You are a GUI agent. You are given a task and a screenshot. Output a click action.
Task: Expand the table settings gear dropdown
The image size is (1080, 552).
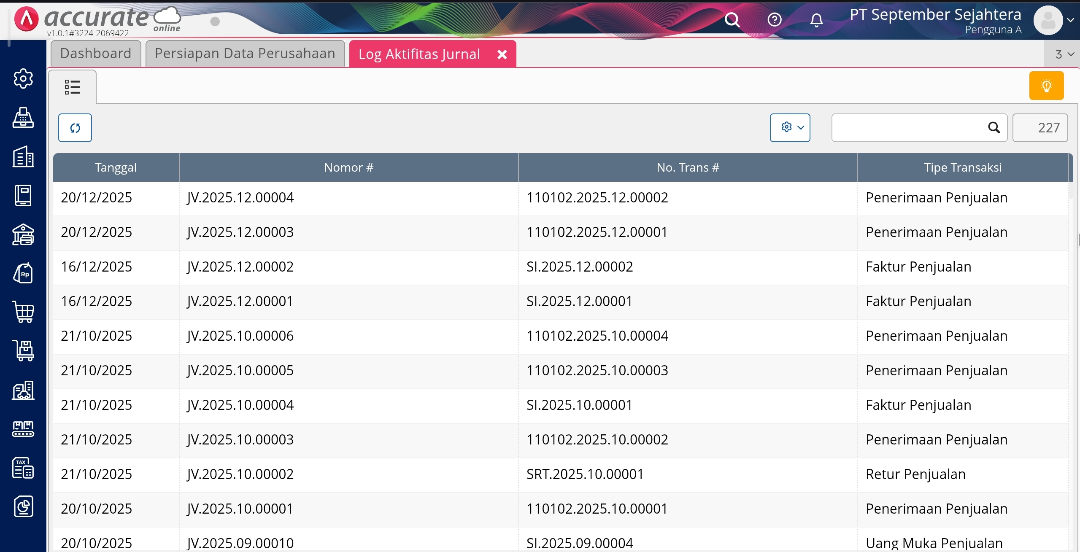coord(790,127)
